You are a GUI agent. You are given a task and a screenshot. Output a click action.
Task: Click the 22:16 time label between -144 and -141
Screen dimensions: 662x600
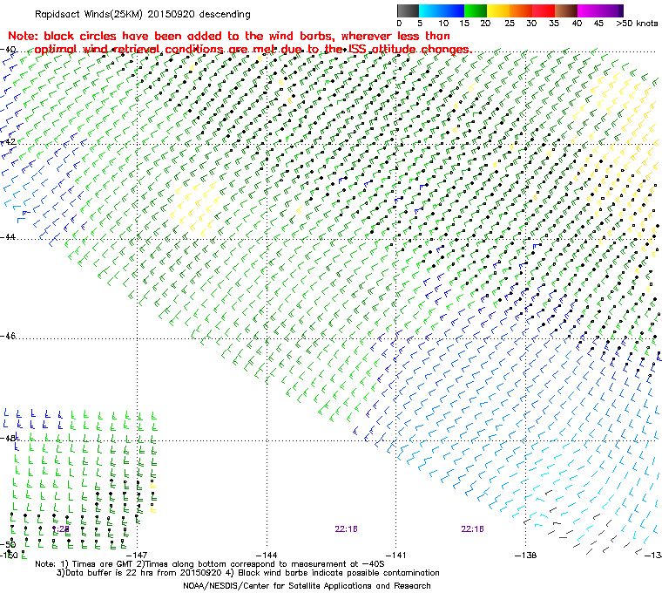tap(346, 529)
